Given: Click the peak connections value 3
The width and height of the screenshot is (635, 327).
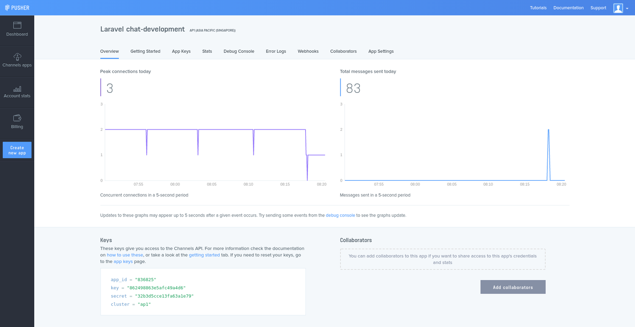Looking at the screenshot, I should [x=110, y=88].
